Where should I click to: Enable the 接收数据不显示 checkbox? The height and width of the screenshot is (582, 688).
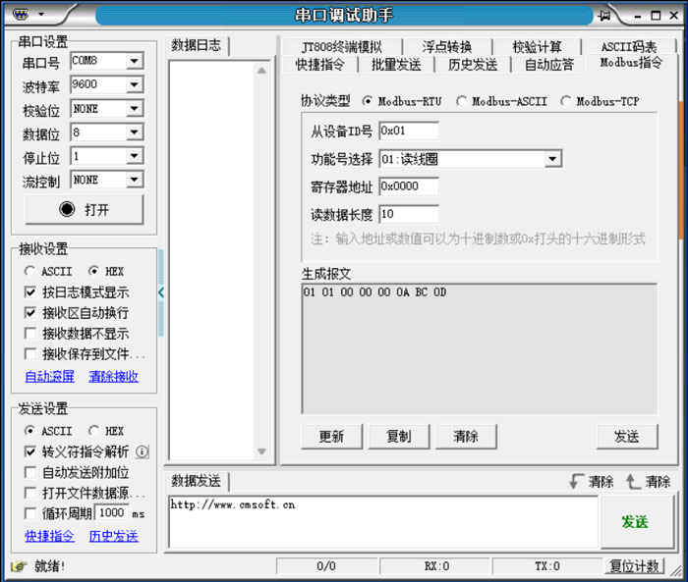[x=30, y=334]
